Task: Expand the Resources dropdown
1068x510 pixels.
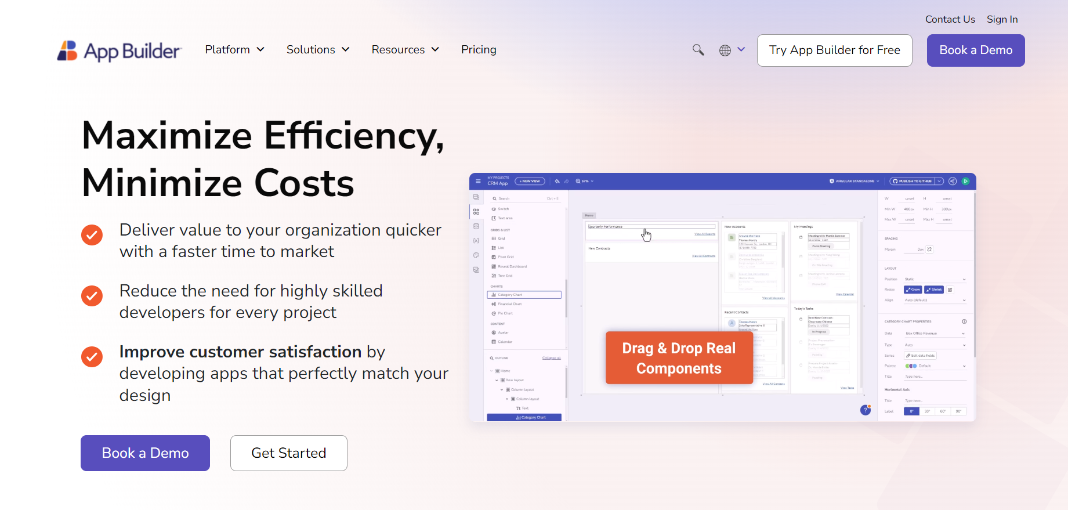Action: tap(406, 50)
